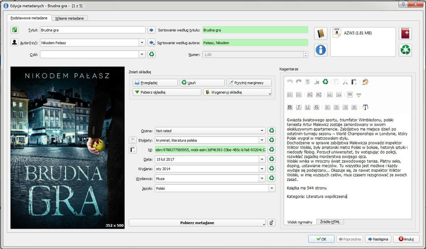Open the author manager icon beside Autor(rzy)
Viewport: 426px width, 249px height.
tap(15, 42)
